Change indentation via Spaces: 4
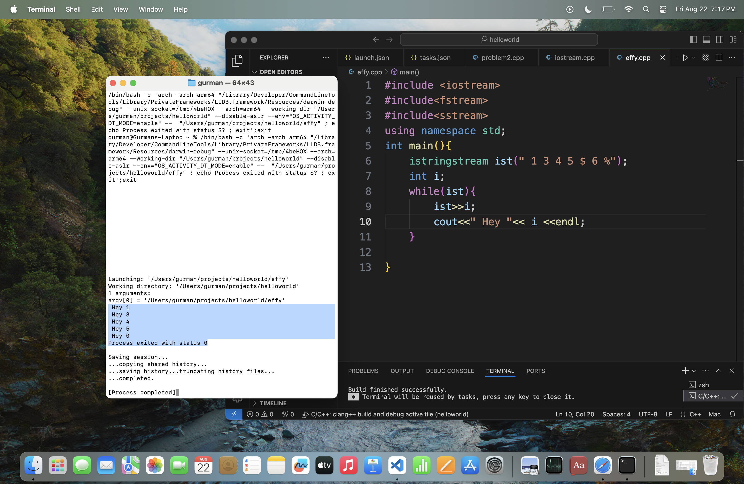 (616, 414)
